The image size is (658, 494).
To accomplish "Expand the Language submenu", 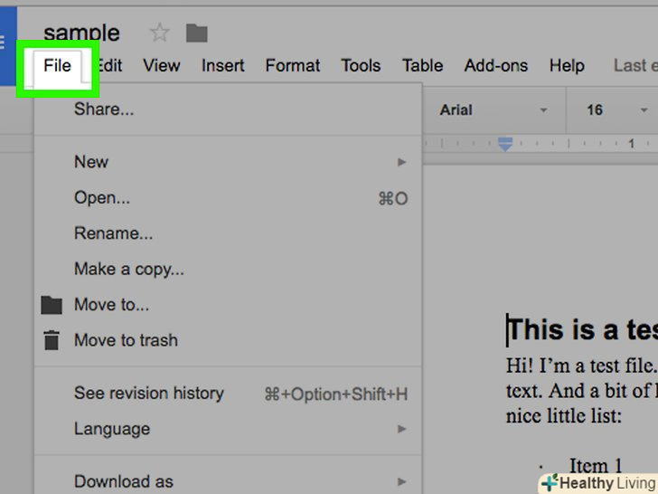I will 228,429.
